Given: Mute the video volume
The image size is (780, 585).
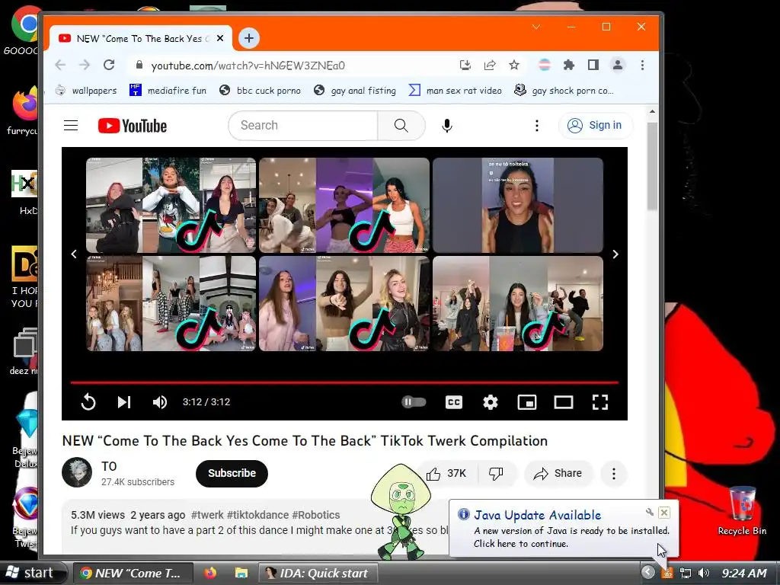Looking at the screenshot, I should [160, 402].
